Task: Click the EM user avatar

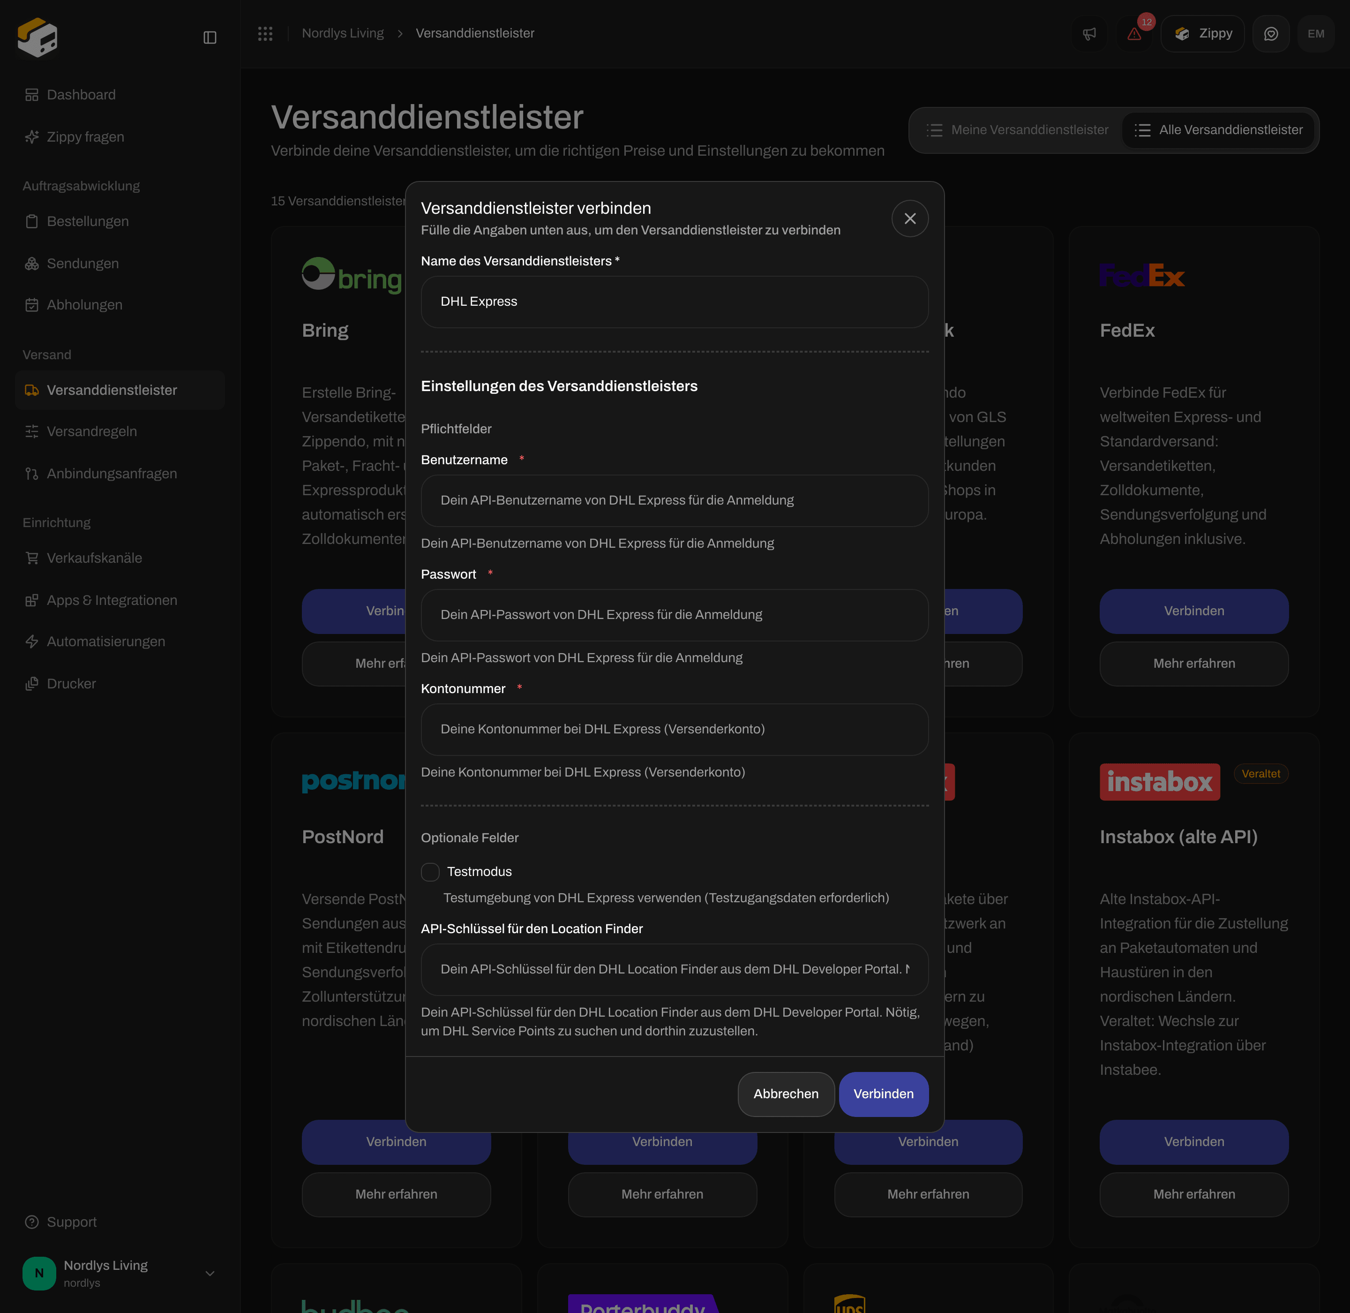Action: [x=1315, y=34]
